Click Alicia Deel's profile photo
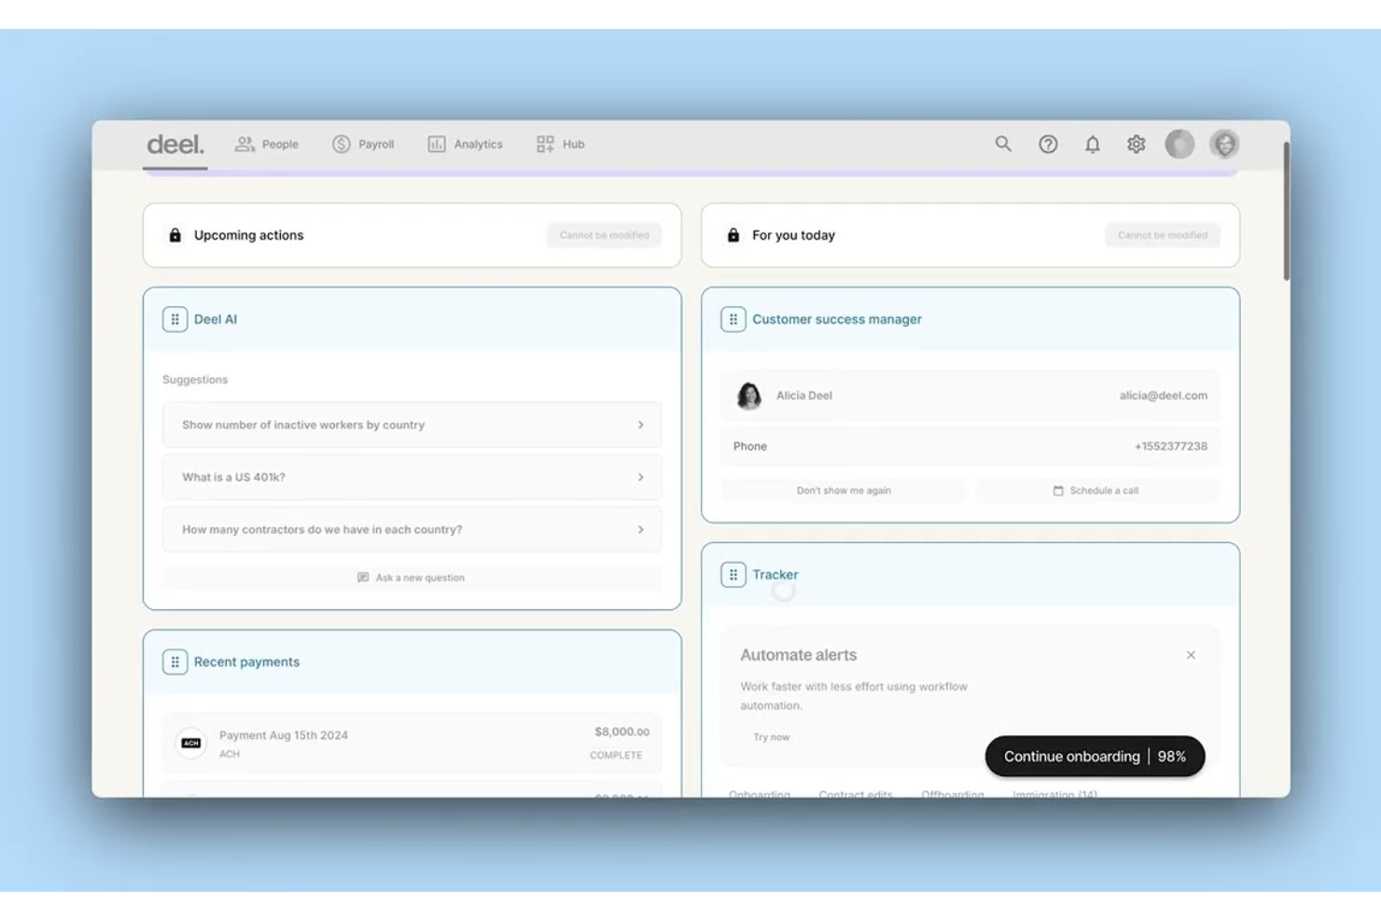The width and height of the screenshot is (1381, 921). pyautogui.click(x=748, y=396)
